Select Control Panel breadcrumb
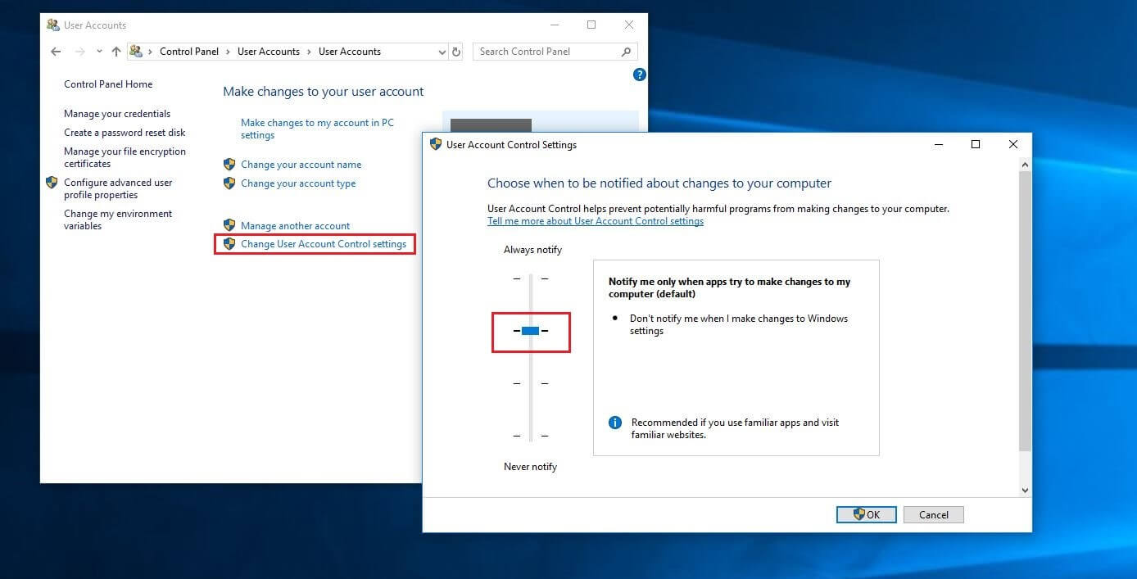This screenshot has height=579, width=1137. 189,52
